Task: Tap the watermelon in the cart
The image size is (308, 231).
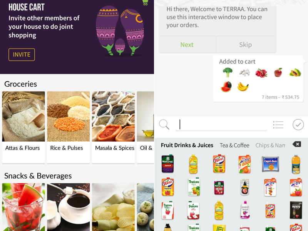Action: 226,87
